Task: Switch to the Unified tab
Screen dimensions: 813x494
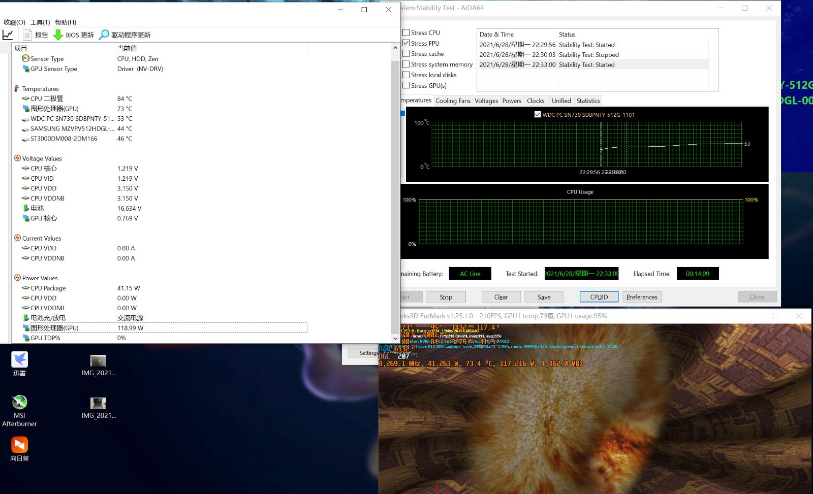Action: coord(561,101)
